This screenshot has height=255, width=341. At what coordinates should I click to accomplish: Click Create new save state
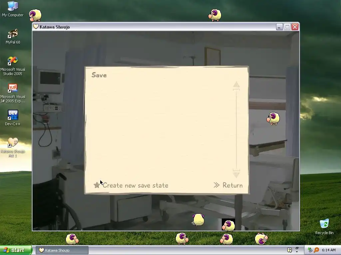pyautogui.click(x=135, y=185)
